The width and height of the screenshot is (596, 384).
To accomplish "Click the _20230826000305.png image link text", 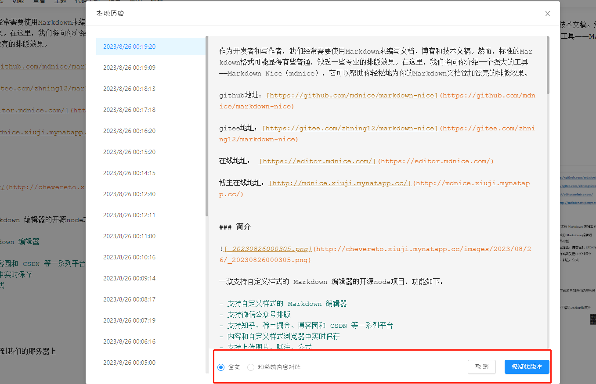I will pos(267,249).
